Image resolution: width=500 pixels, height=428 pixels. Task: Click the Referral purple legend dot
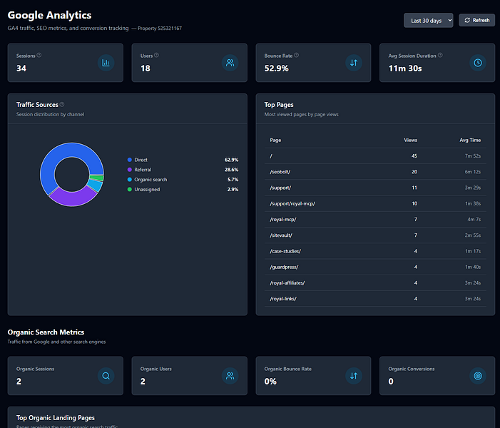(130, 170)
